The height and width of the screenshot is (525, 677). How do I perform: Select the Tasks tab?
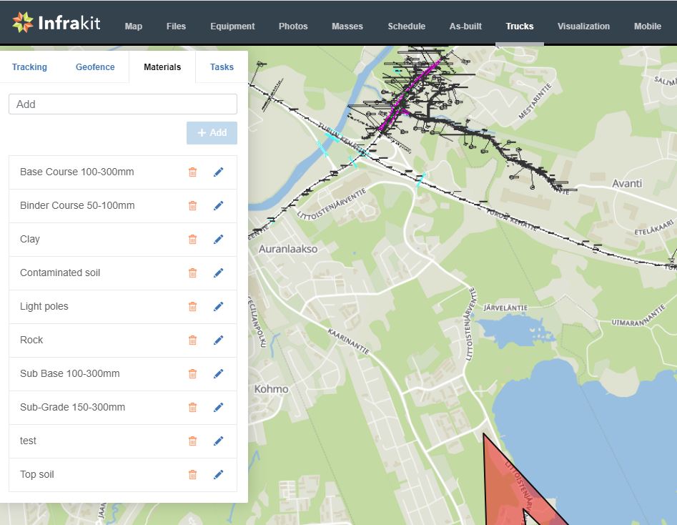[x=222, y=67]
